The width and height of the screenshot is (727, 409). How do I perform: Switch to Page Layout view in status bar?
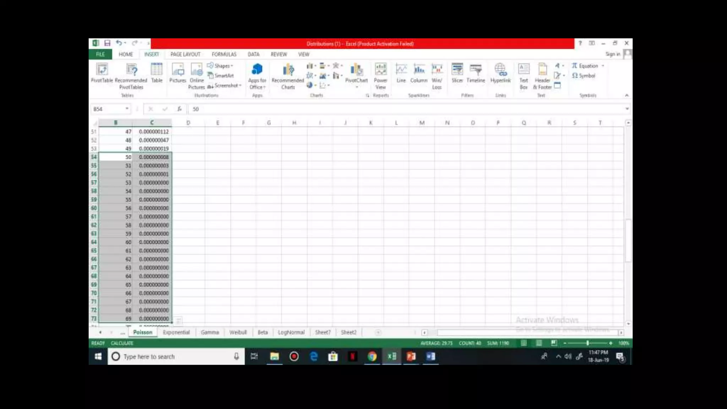[x=539, y=343]
